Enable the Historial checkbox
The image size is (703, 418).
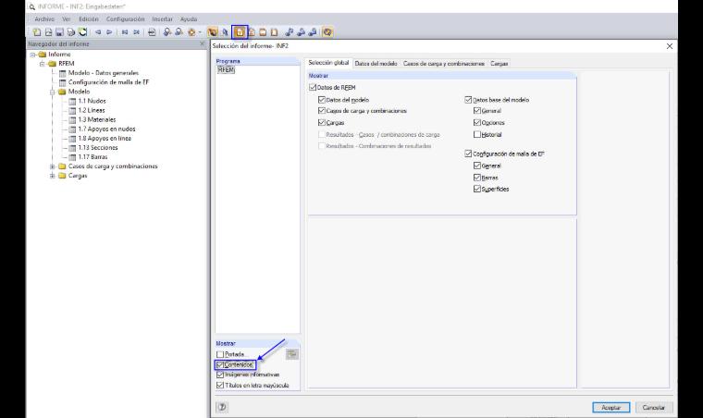pos(477,134)
